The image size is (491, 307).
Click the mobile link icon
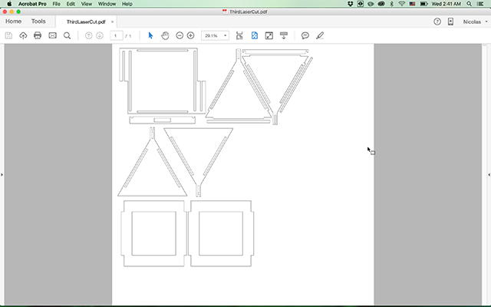coord(450,21)
